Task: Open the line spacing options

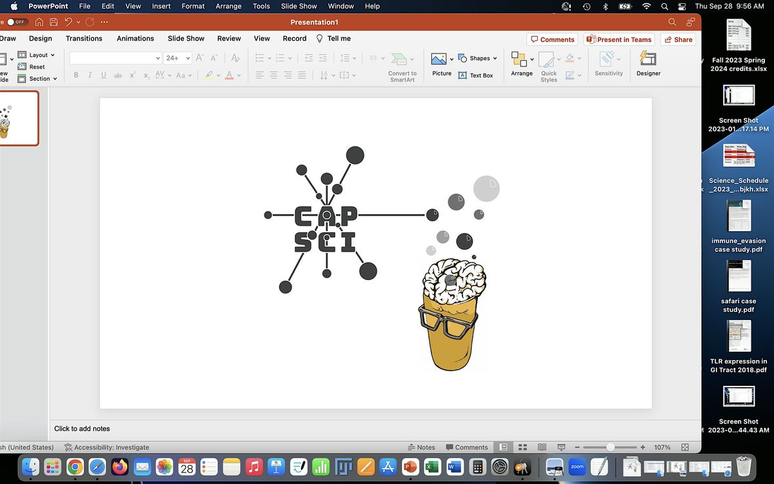Action: click(347, 58)
